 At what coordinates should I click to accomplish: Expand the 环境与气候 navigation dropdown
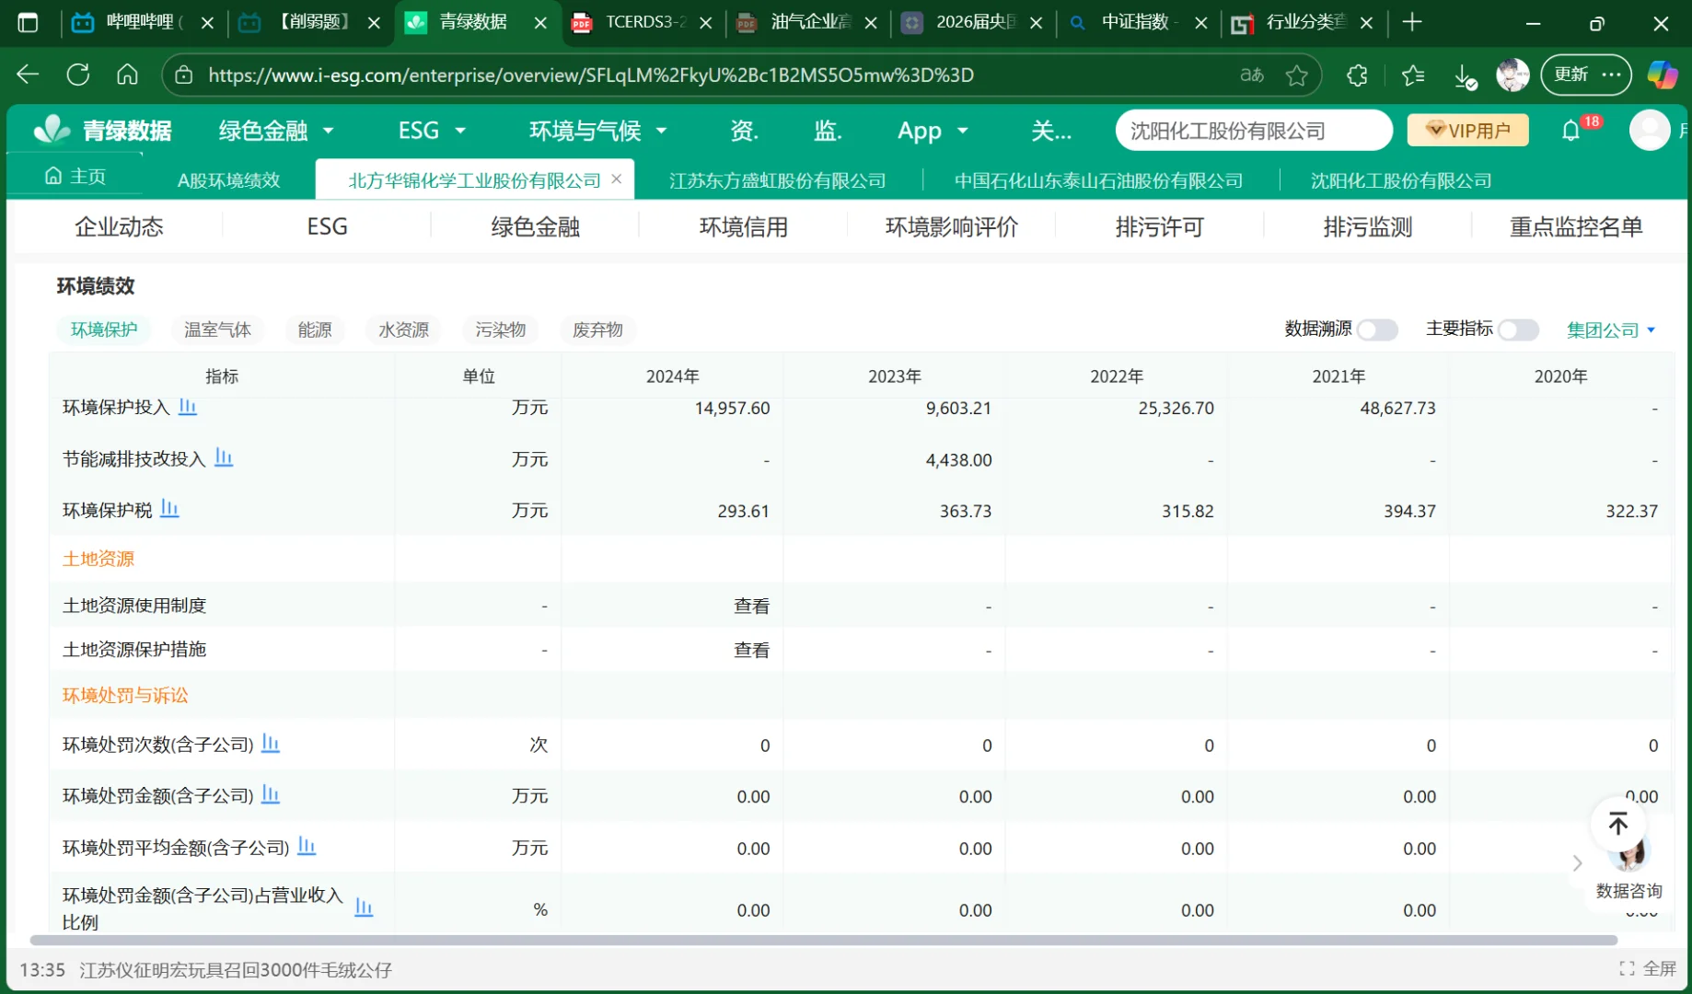tap(597, 131)
